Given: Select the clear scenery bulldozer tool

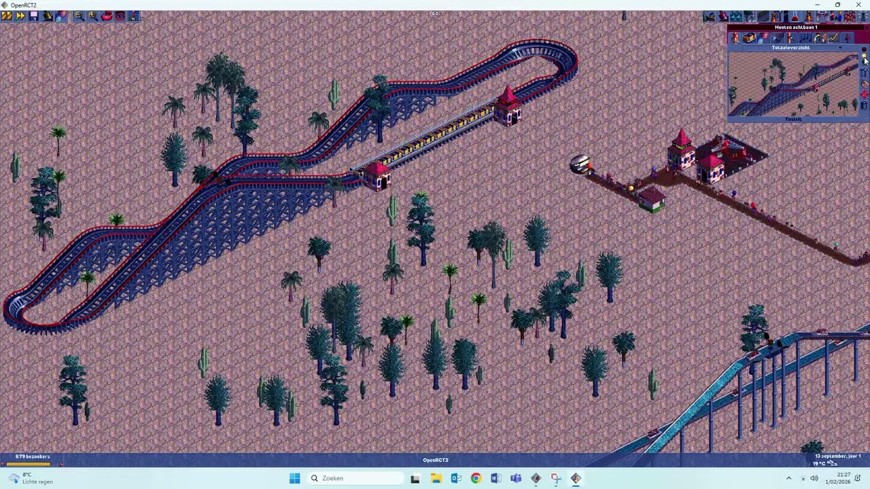Looking at the screenshot, I should point(709,16).
